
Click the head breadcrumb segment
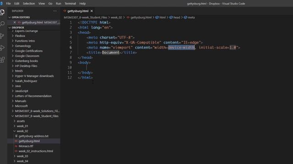point(177,17)
